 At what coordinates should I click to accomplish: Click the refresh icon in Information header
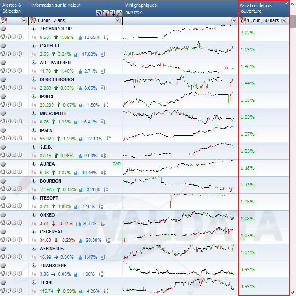pyautogui.click(x=99, y=13)
